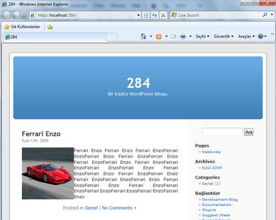Open the recent pages dropdown beside Forward

click(x=24, y=16)
